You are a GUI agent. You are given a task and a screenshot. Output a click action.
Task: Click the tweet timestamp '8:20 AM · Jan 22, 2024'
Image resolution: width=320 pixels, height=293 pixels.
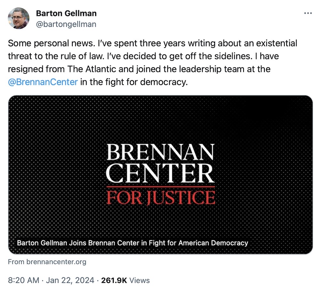tap(51, 280)
